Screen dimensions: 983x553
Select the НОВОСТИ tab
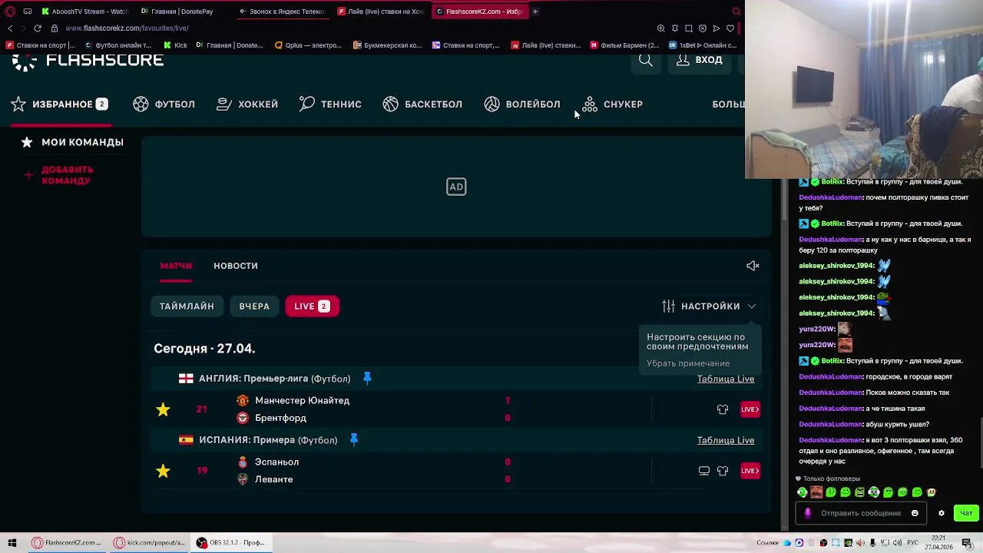click(x=236, y=266)
